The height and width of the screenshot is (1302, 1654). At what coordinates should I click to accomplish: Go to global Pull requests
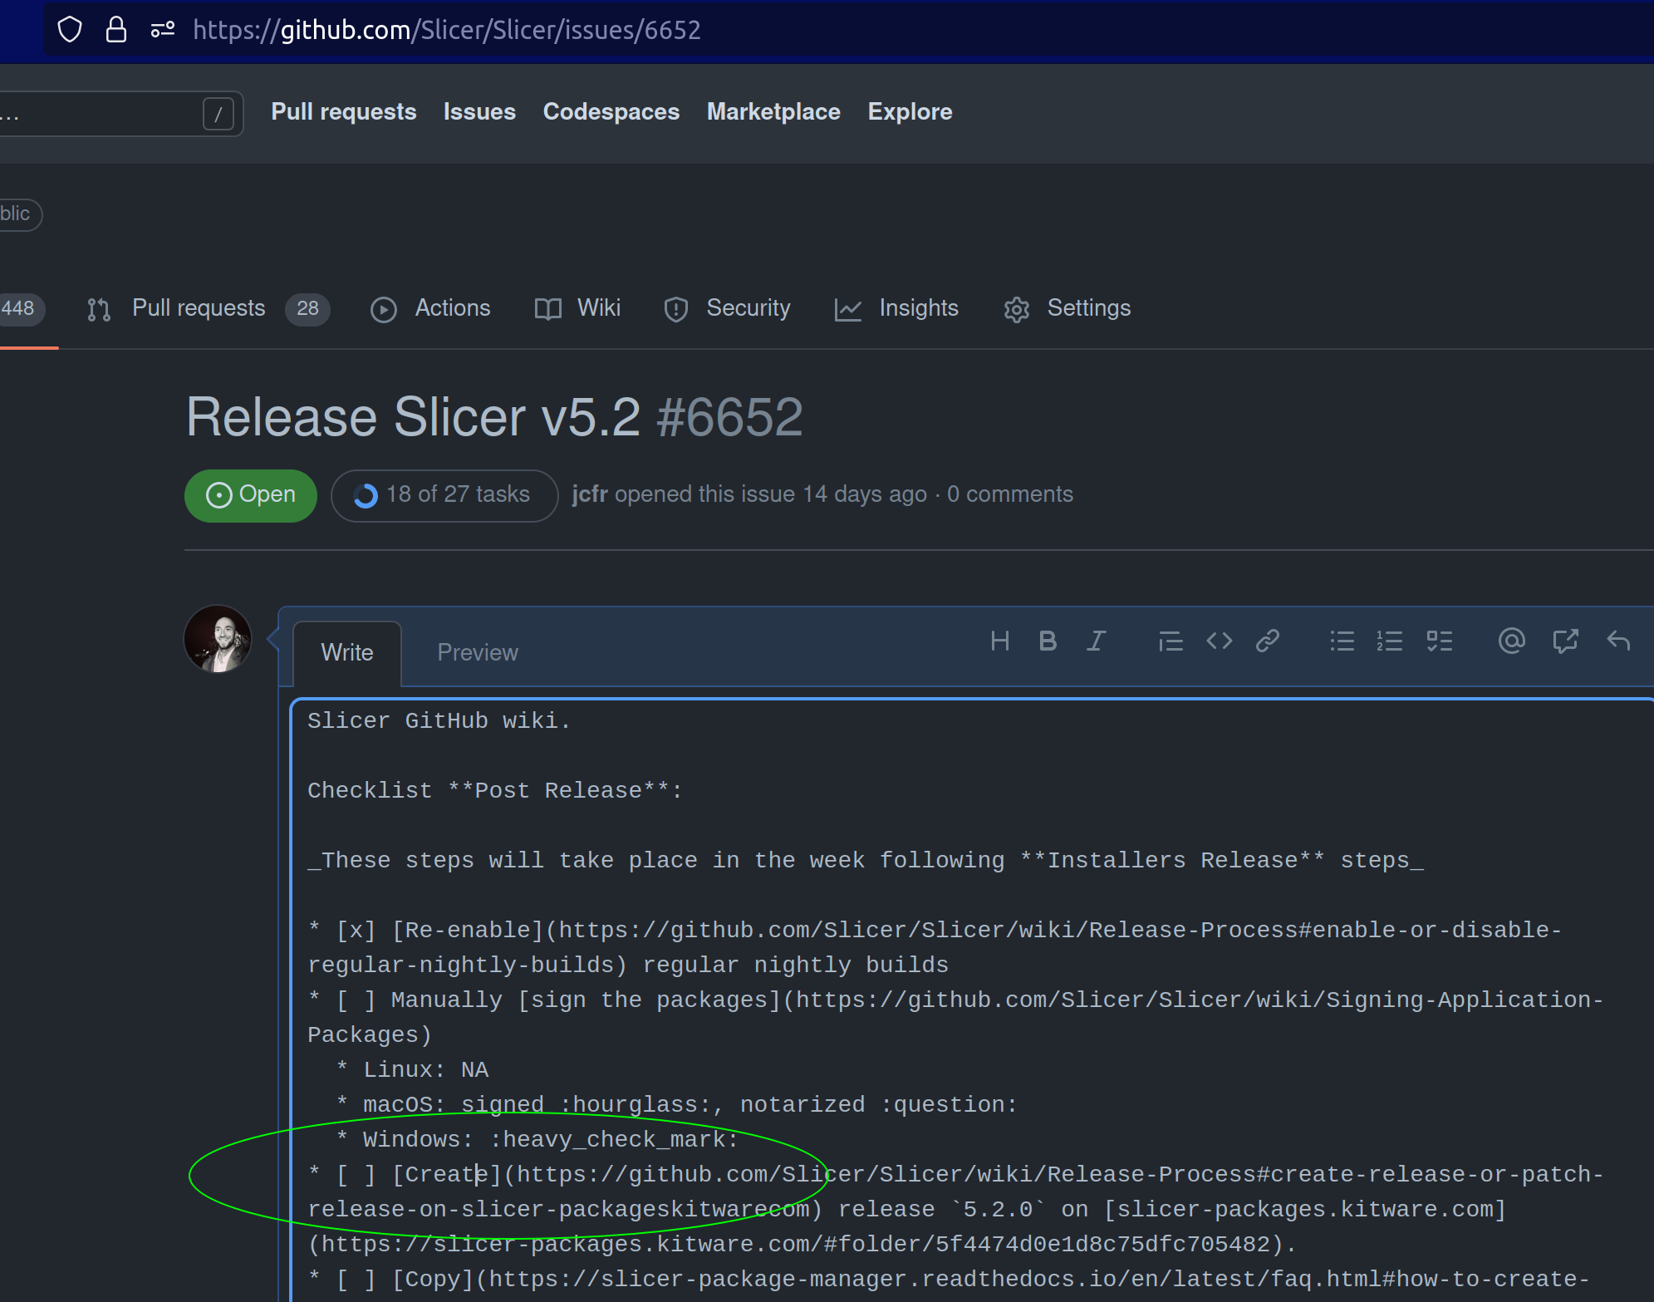coord(344,111)
